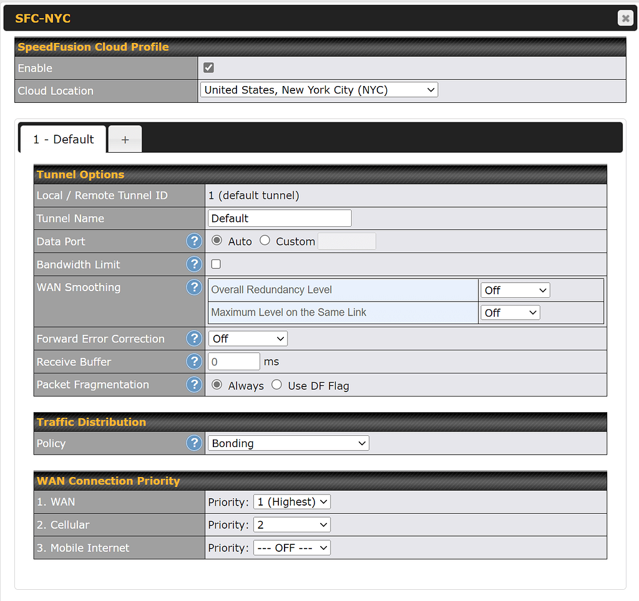The width and height of the screenshot is (639, 601).
Task: Change Mobile Internet priority from OFF
Action: (291, 547)
